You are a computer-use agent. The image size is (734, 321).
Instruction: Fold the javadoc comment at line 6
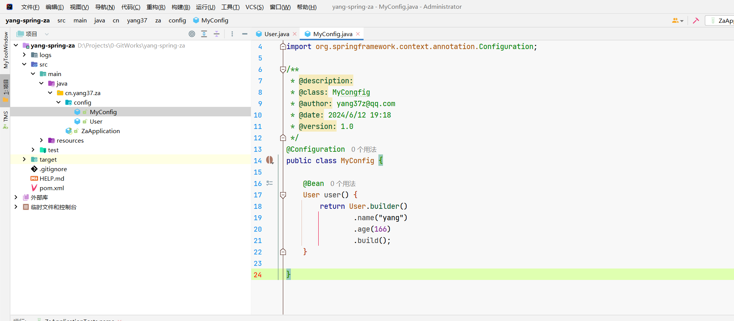[x=283, y=70]
